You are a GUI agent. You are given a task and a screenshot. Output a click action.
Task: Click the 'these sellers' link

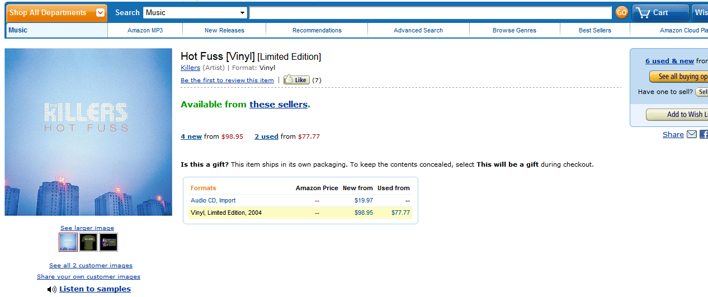(279, 104)
